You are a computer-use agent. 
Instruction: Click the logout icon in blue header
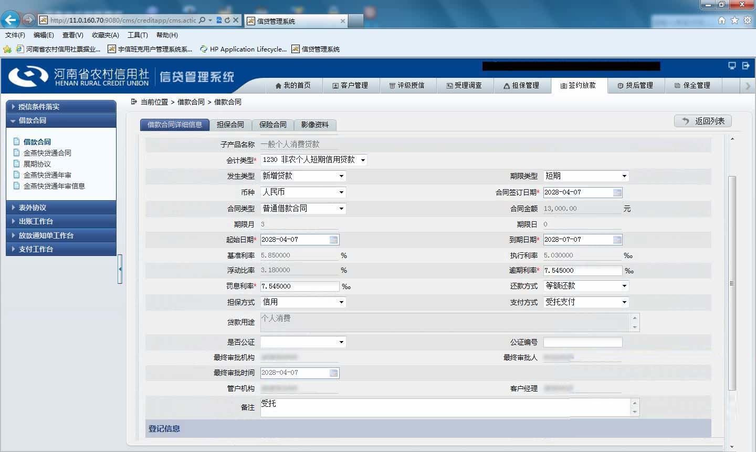click(x=745, y=66)
